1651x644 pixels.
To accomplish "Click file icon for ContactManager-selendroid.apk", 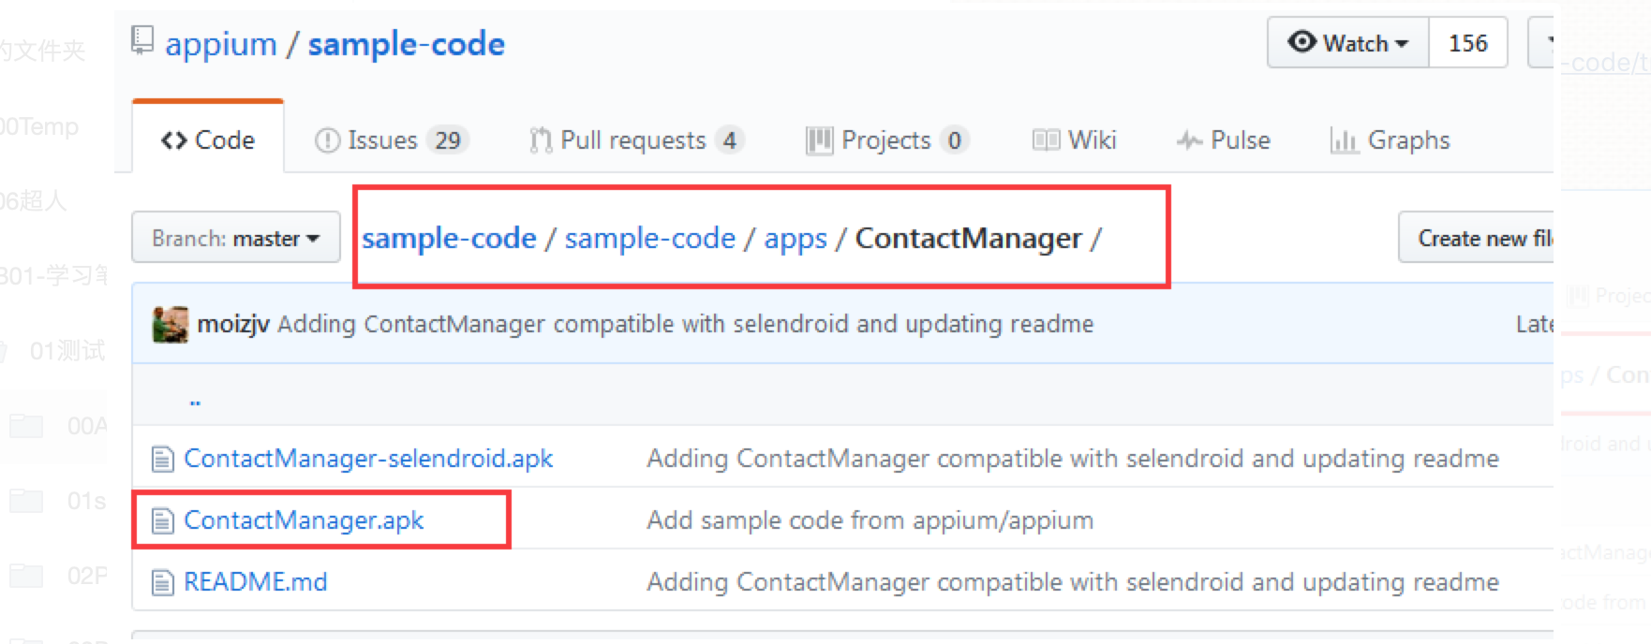I will [x=163, y=459].
